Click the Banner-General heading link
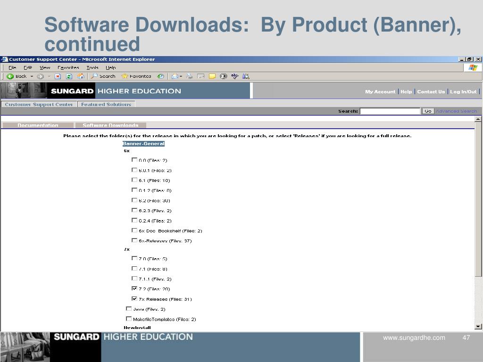This screenshot has height=362, width=483. (143, 143)
